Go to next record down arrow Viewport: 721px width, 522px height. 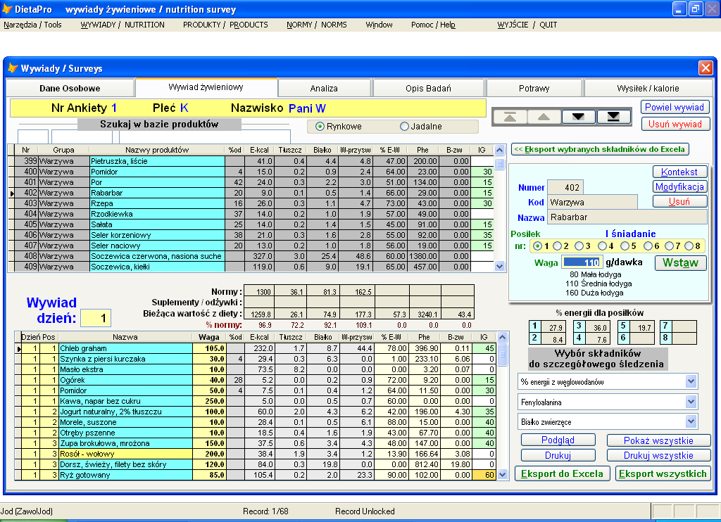579,117
